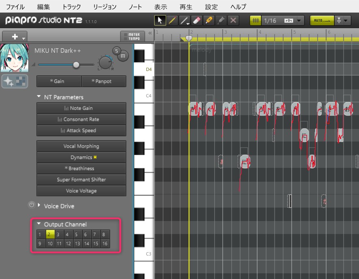
Task: Open the 設定 menu
Action: point(211,7)
